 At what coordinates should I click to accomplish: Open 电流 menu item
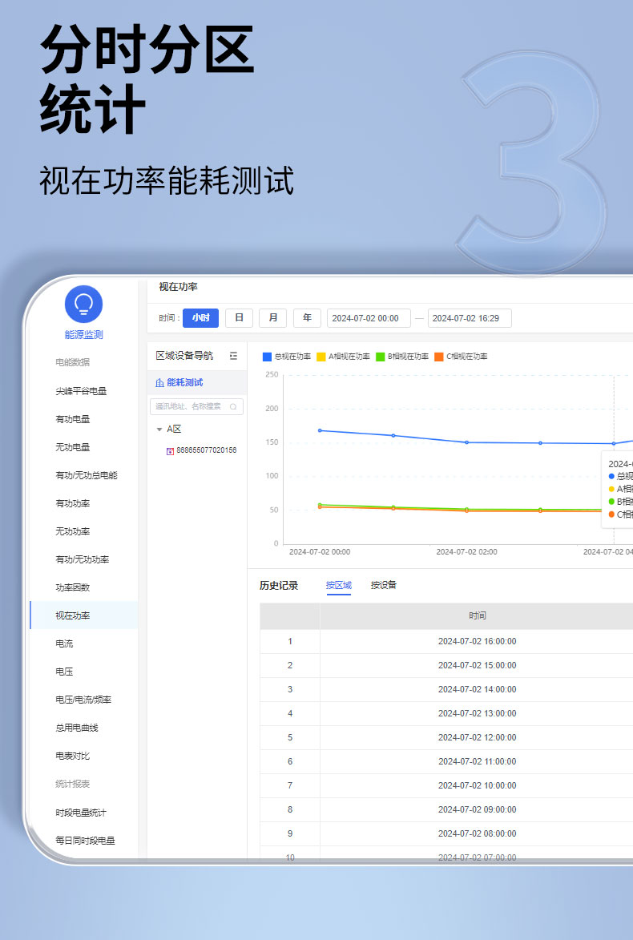coord(64,643)
